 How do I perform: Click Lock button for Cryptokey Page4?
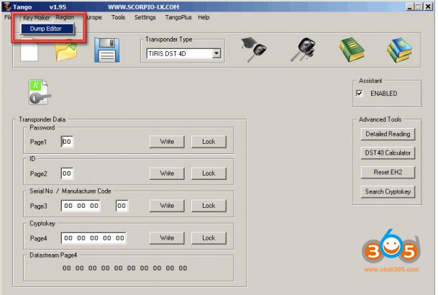[209, 238]
